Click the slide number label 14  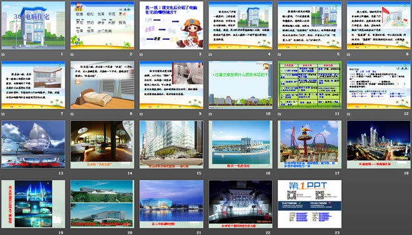pos(130,173)
